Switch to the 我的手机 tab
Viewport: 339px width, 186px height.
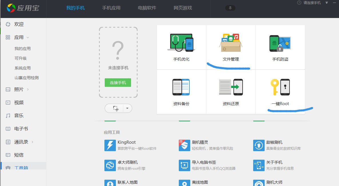76,8
